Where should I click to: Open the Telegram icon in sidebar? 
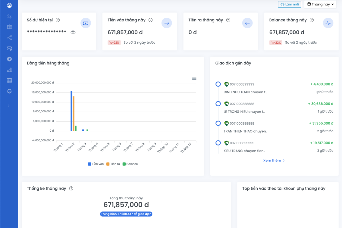tap(9, 59)
